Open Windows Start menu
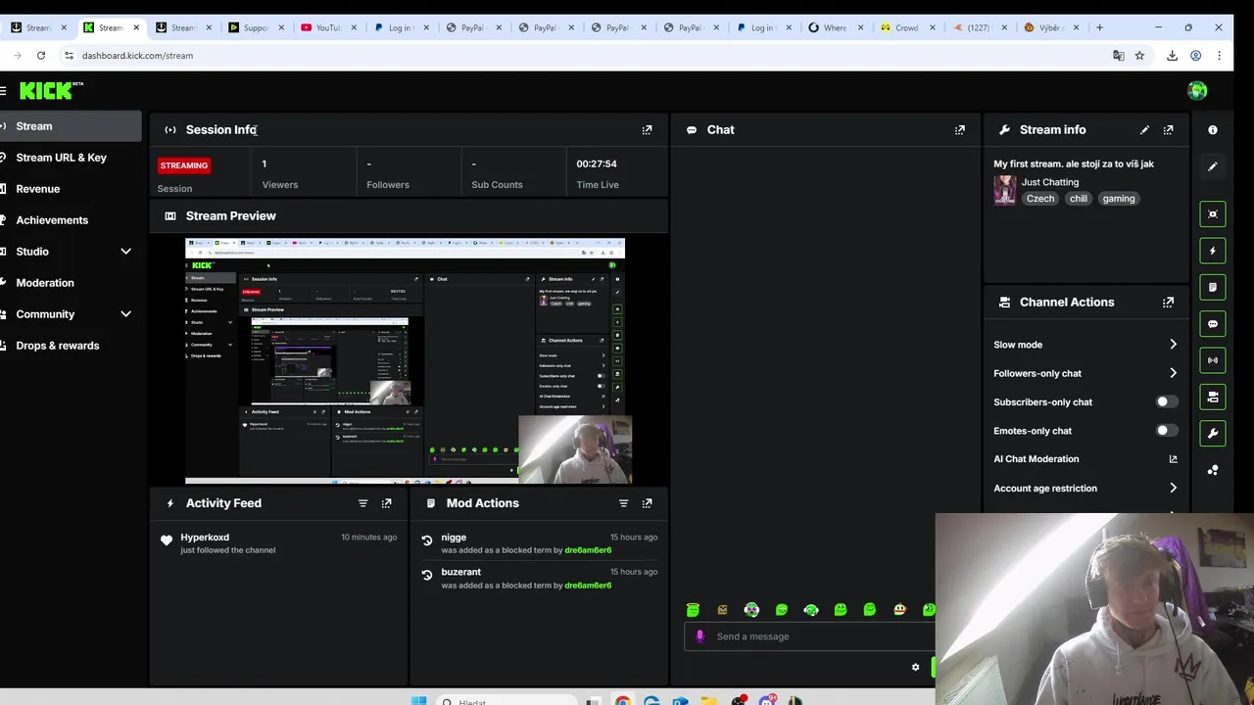This screenshot has height=705, width=1254. pyautogui.click(x=419, y=700)
